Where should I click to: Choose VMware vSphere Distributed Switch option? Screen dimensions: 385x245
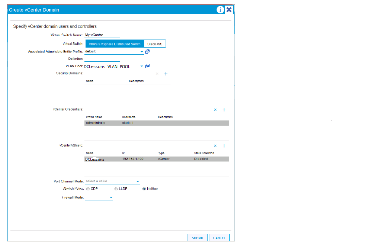point(115,44)
